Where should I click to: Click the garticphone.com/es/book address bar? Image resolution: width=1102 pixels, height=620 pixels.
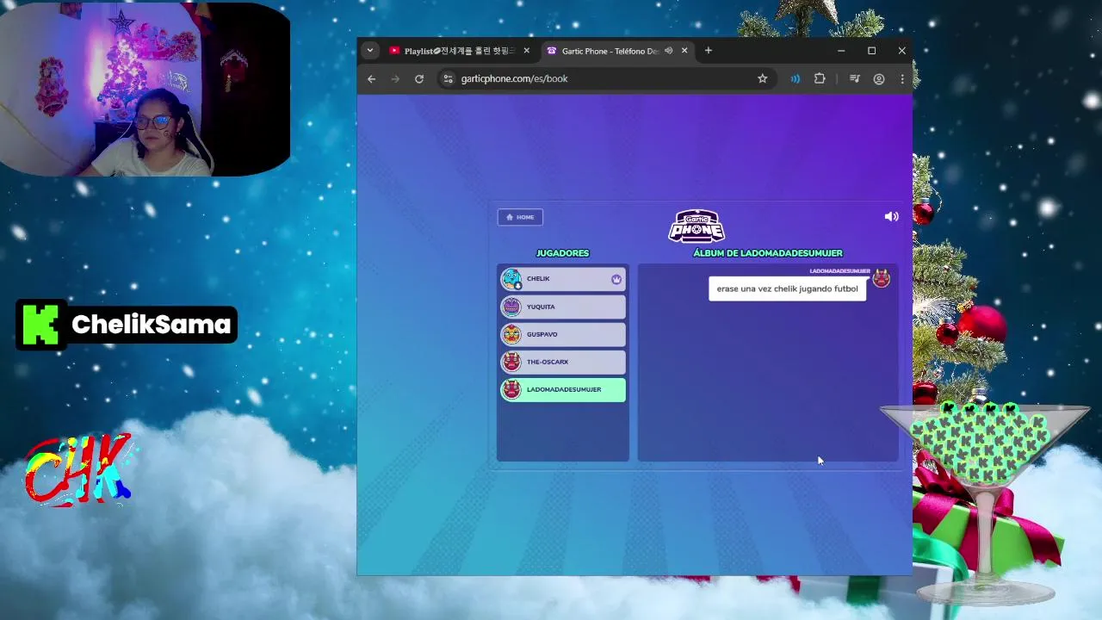tap(606, 79)
